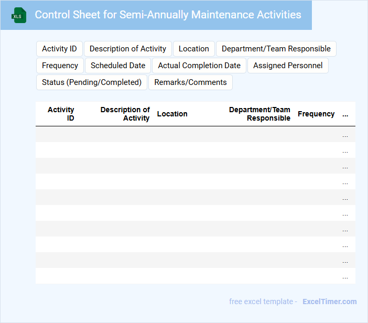The image size is (368, 323).
Task: Expand the header ellipsis for more columns
Action: coord(345,114)
